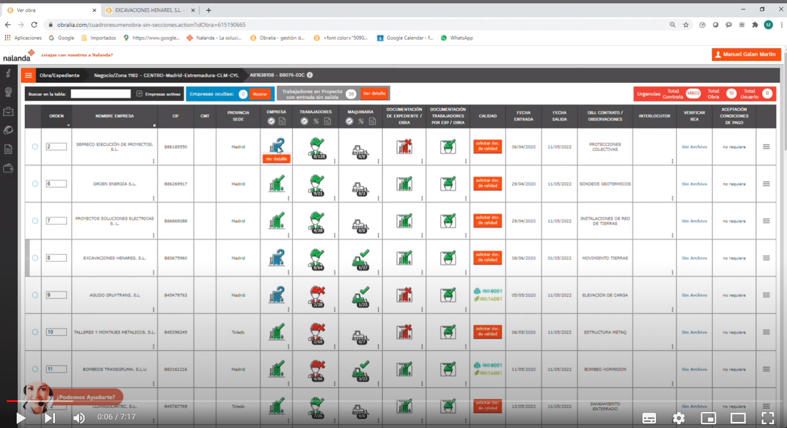
Task: Sort table by ORDEN column arrow
Action: 67,125
